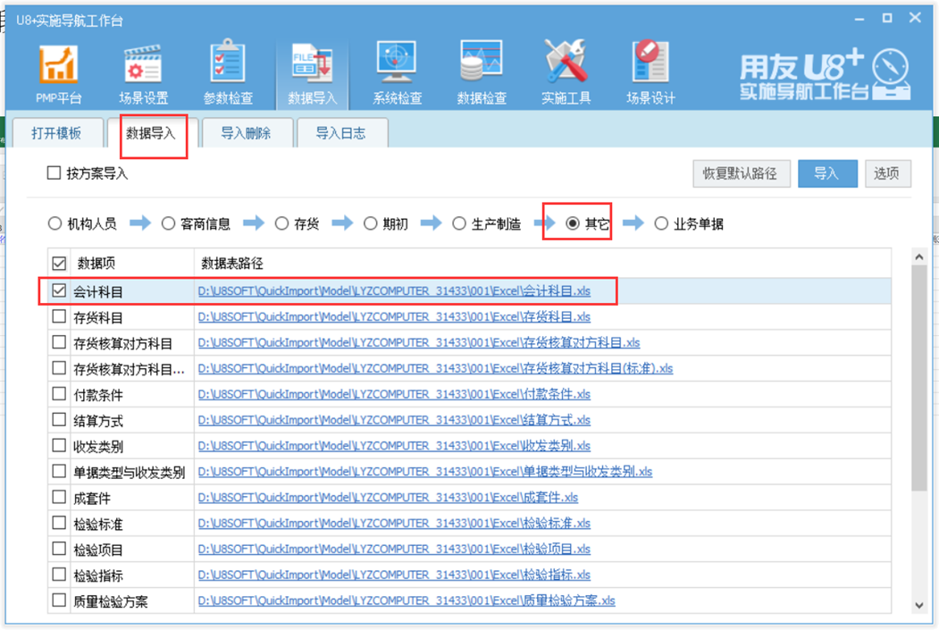The width and height of the screenshot is (939, 630).
Task: Click the vertical scrollbar thumb
Action: 919,379
